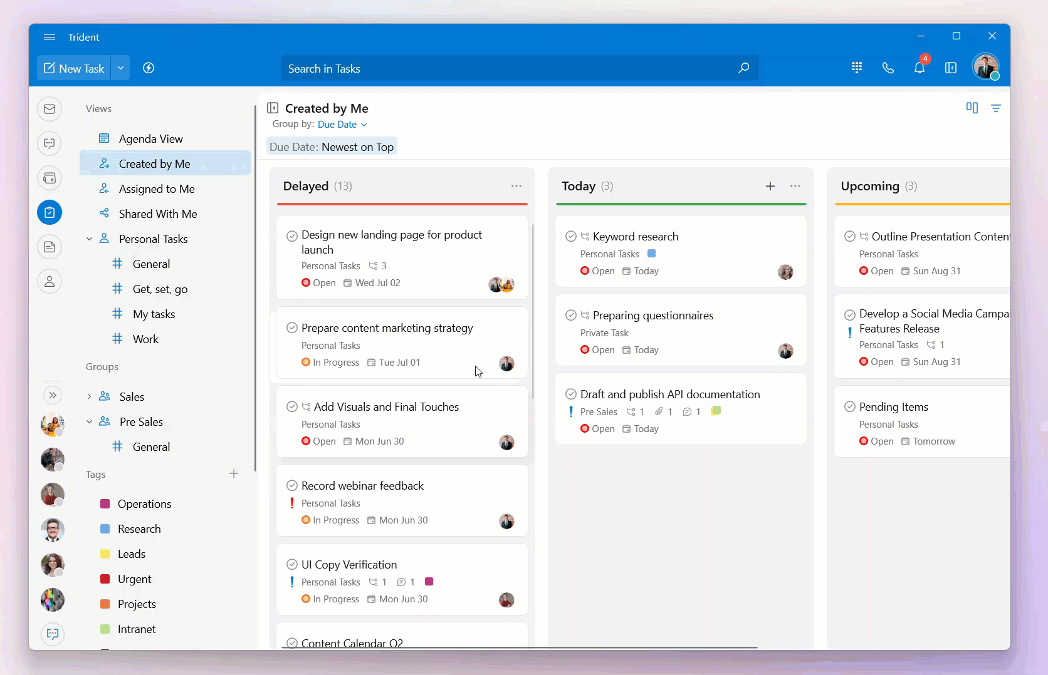Change status Open on Keyword research card
The image size is (1048, 675).
[x=597, y=271]
